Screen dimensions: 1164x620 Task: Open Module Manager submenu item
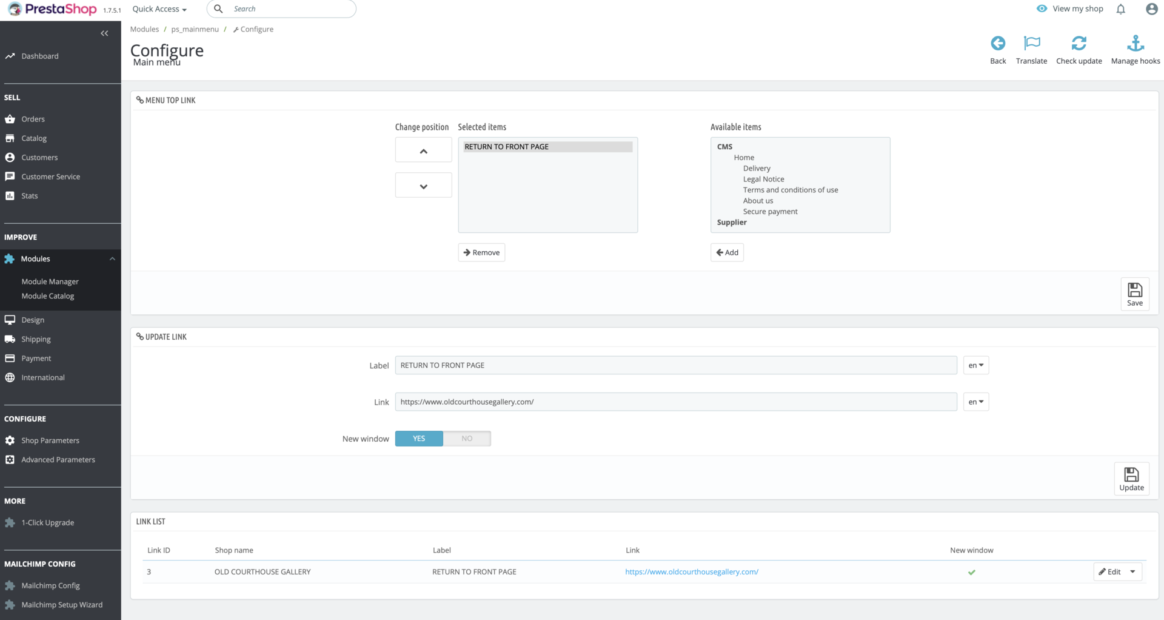50,281
